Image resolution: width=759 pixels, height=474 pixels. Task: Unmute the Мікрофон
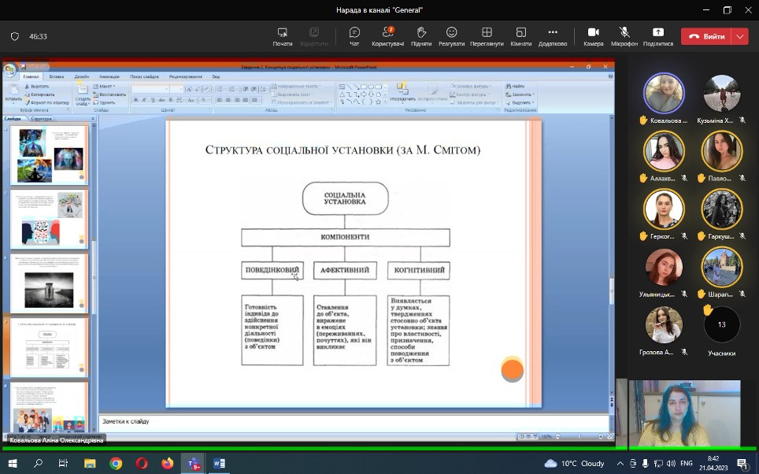click(624, 36)
